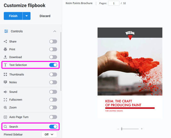Image resolution: width=171 pixels, height=138 pixels.
Task: Open the Finish button dropdown arrow
Action: click(x=26, y=16)
